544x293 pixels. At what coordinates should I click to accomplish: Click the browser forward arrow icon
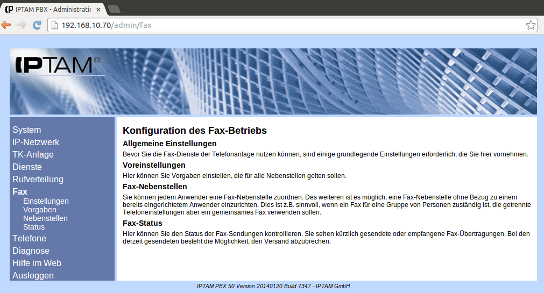[22, 25]
